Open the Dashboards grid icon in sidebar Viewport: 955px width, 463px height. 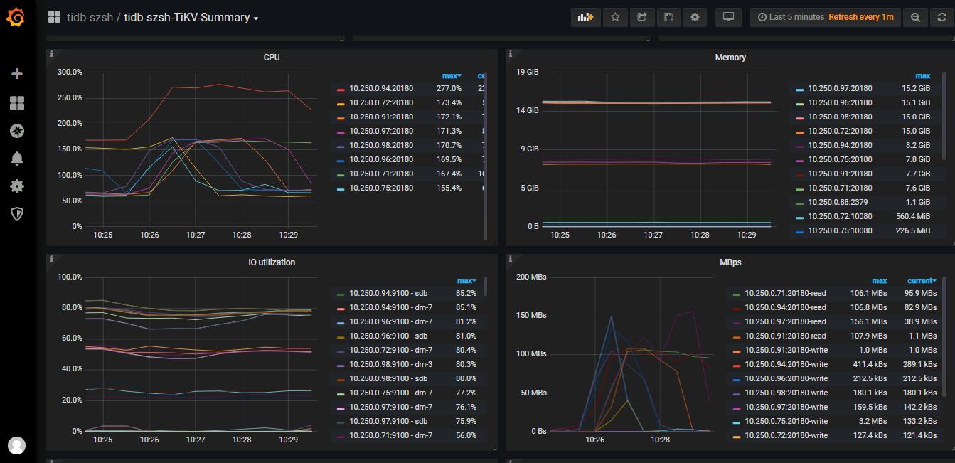[17, 103]
